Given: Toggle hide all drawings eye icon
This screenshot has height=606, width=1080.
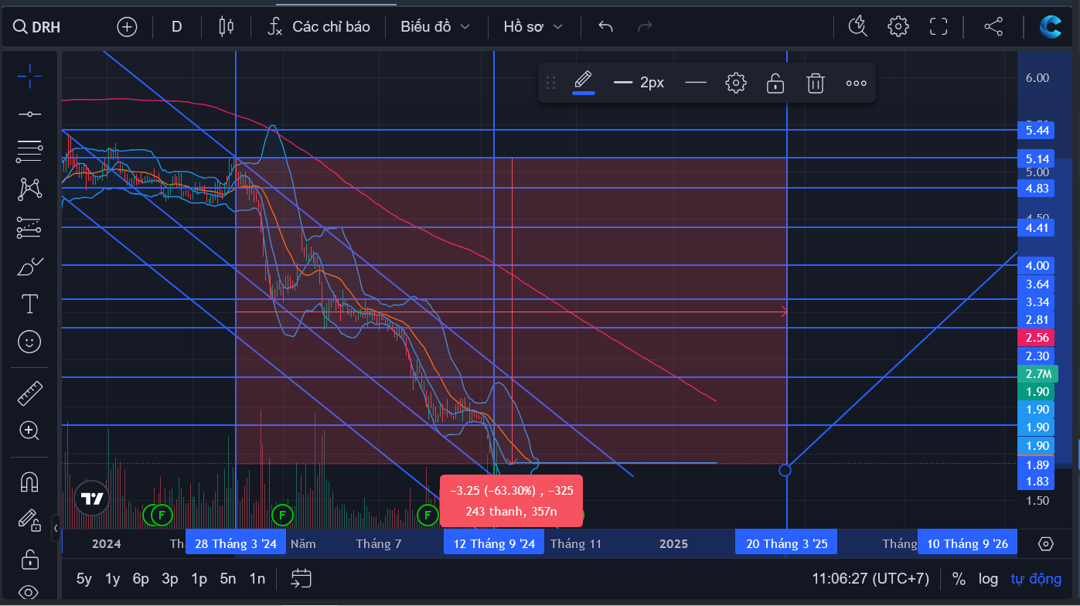Looking at the screenshot, I should coord(29,593).
